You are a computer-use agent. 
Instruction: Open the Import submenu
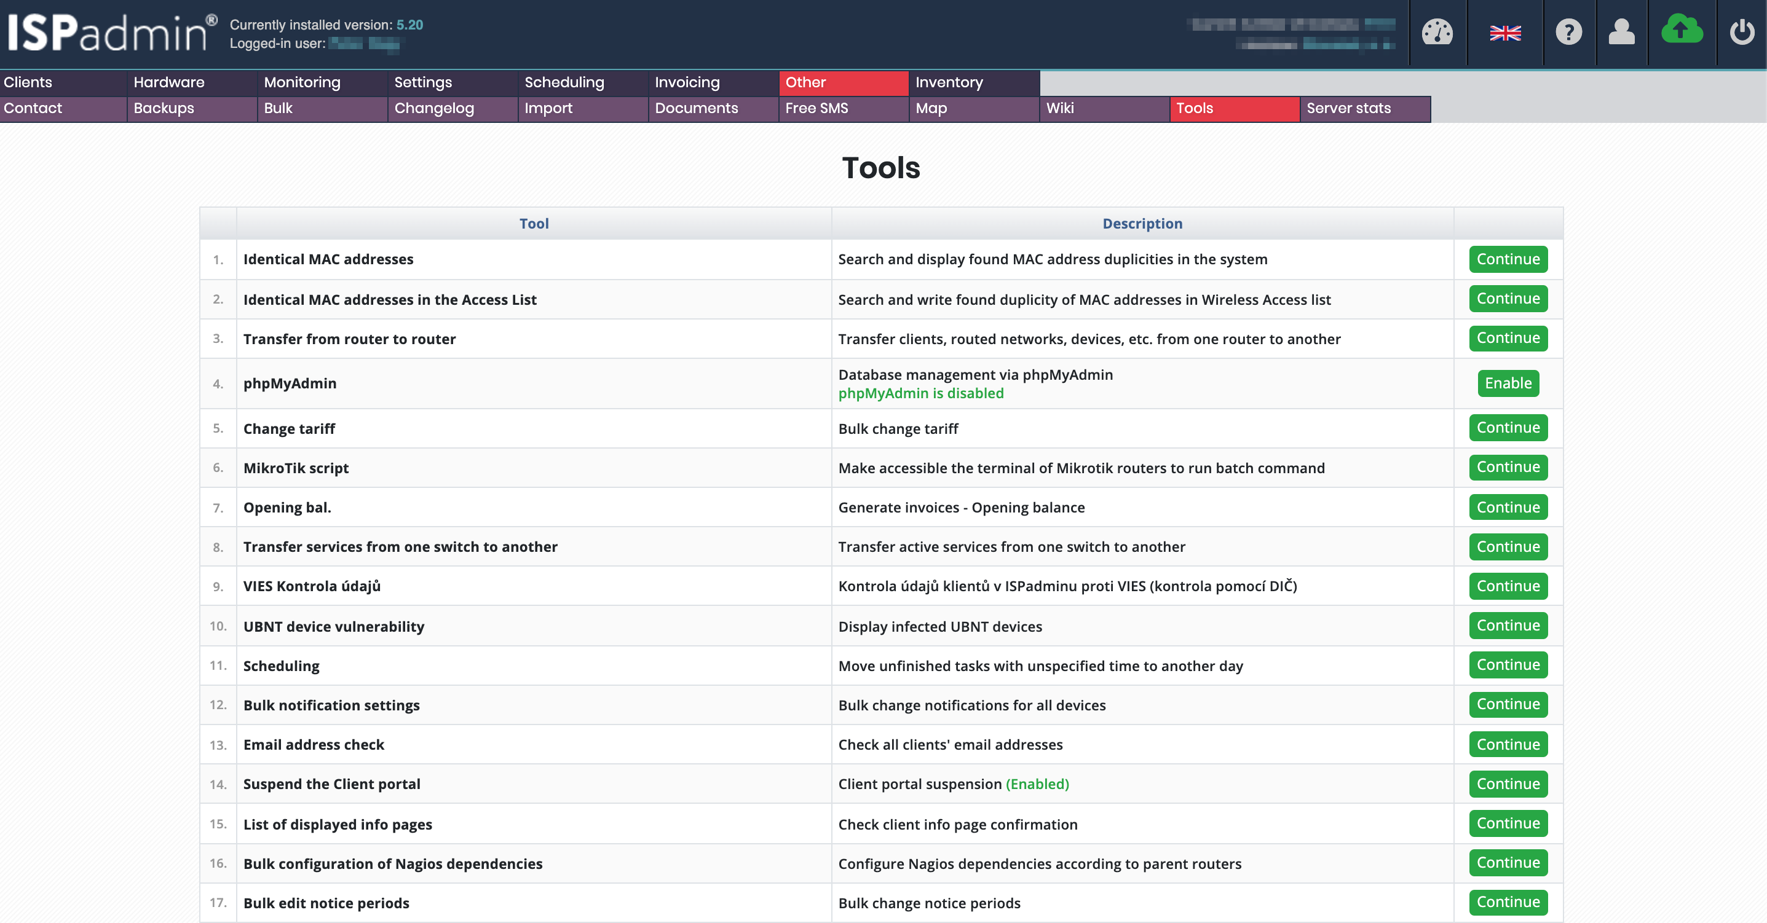point(583,108)
